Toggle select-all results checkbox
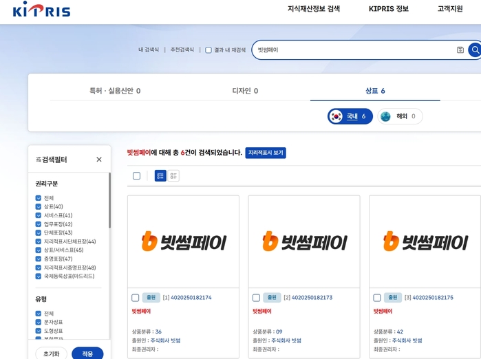The image size is (481, 359). pyautogui.click(x=136, y=175)
